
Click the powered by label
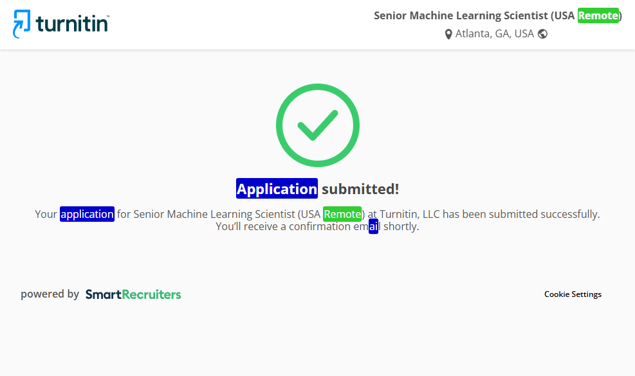coord(50,294)
